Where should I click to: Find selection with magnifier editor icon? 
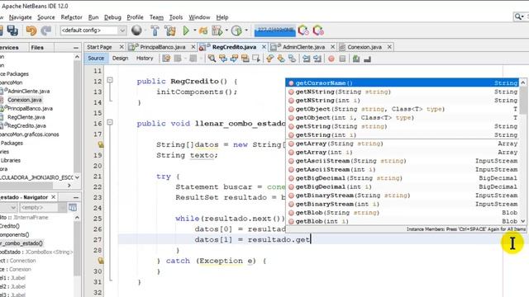click(212, 59)
